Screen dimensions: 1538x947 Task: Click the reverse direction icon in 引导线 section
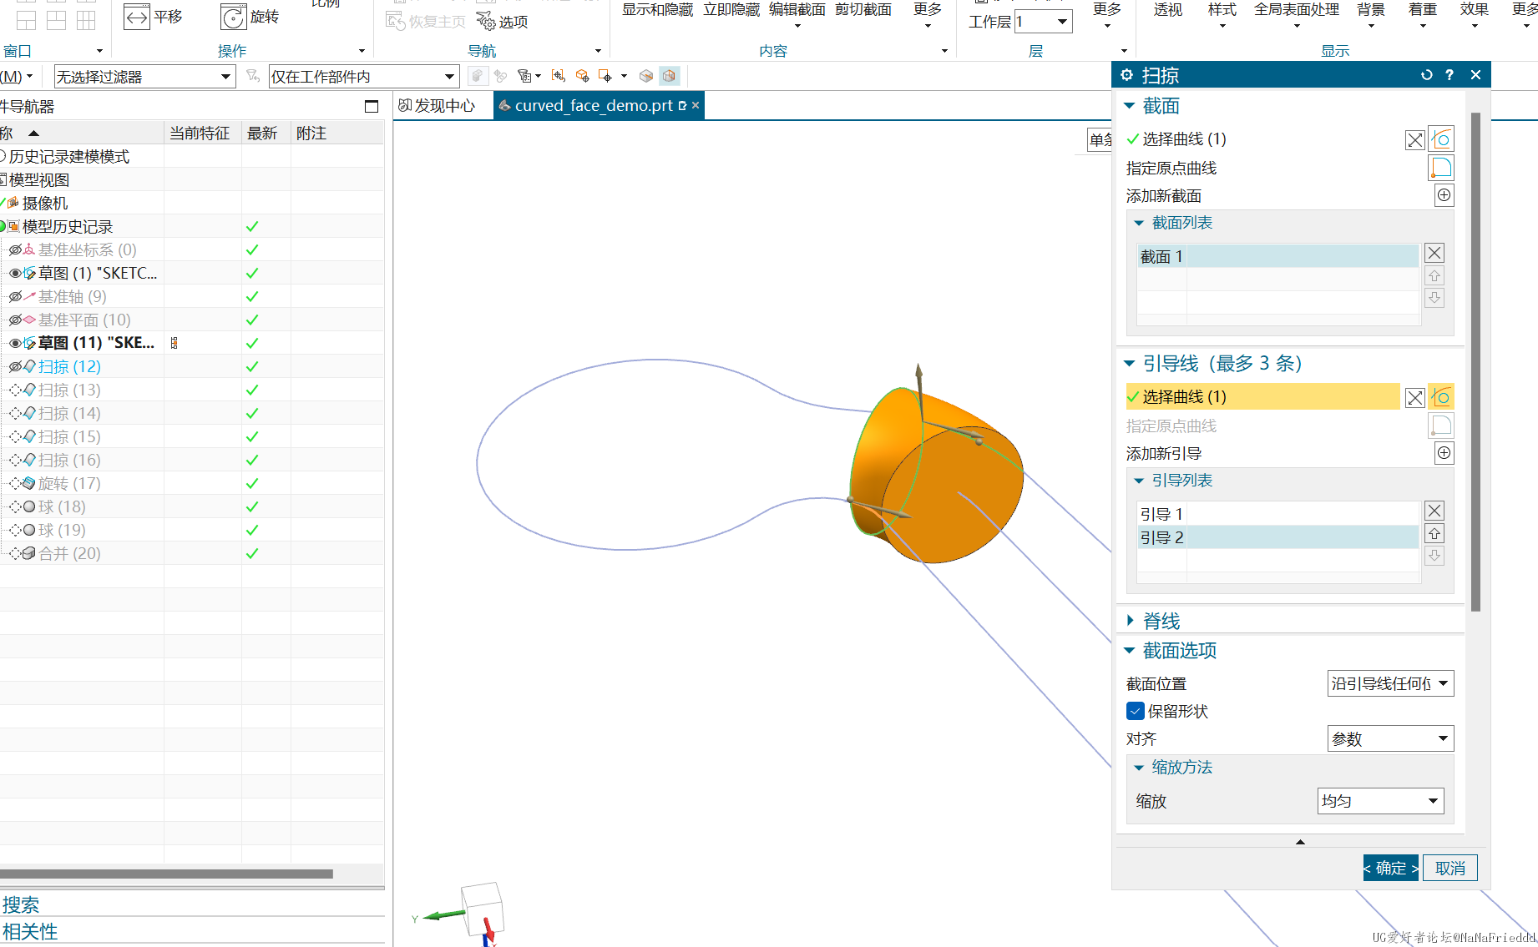1414,398
